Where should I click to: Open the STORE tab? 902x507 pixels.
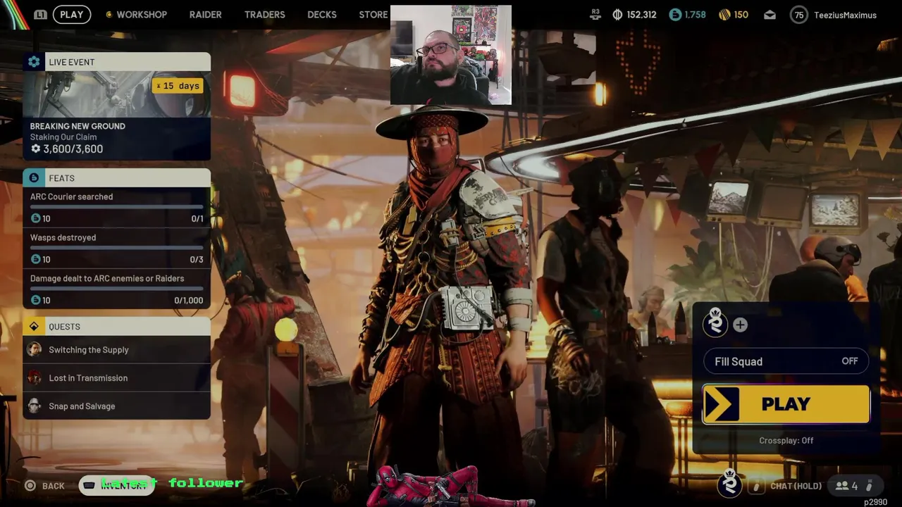373,14
